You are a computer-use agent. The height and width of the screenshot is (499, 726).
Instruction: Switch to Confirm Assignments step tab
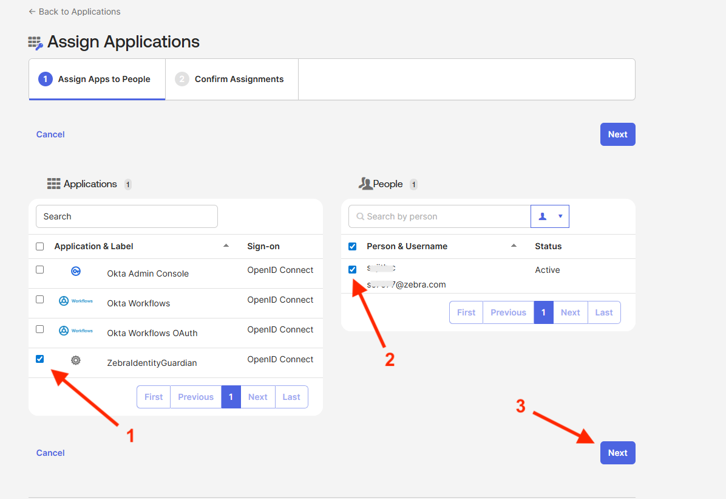tap(231, 80)
